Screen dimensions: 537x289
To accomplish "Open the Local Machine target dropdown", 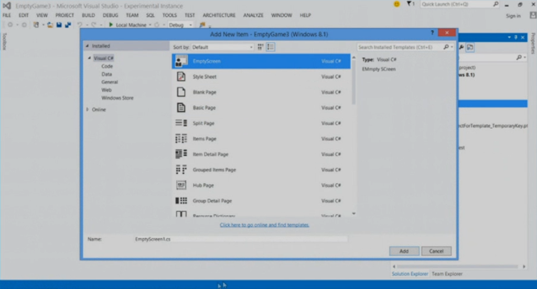I will click(150, 25).
